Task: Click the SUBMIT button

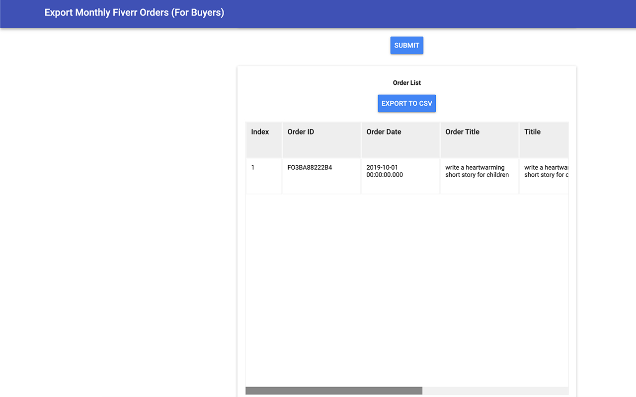Action: [406, 45]
